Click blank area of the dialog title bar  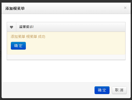click(73, 8)
